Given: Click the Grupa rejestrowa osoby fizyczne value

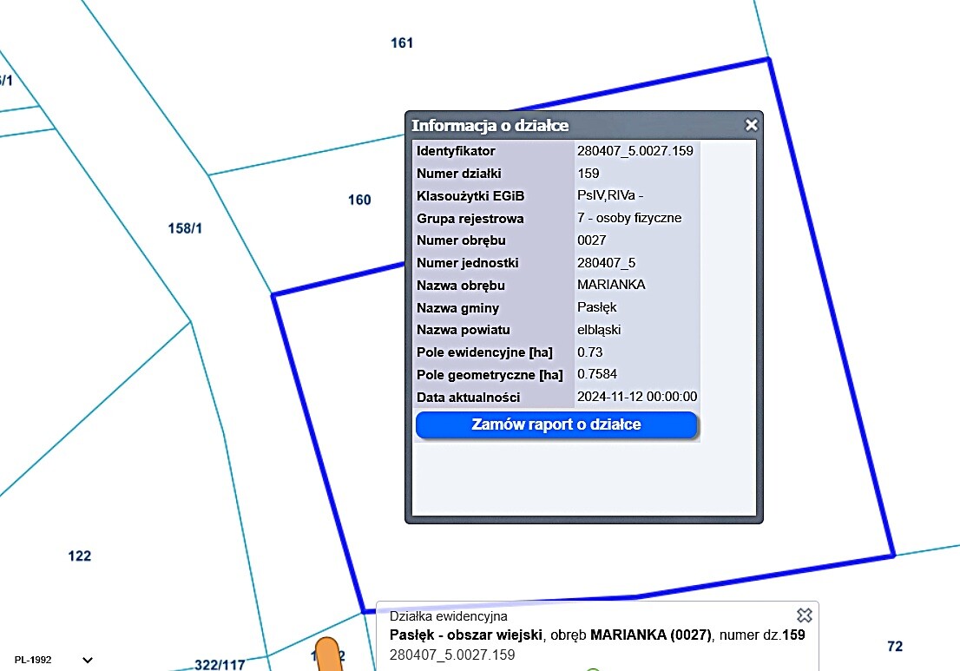Looking at the screenshot, I should point(629,218).
